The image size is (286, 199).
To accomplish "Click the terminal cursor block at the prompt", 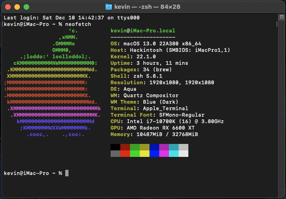I will (x=67, y=173).
